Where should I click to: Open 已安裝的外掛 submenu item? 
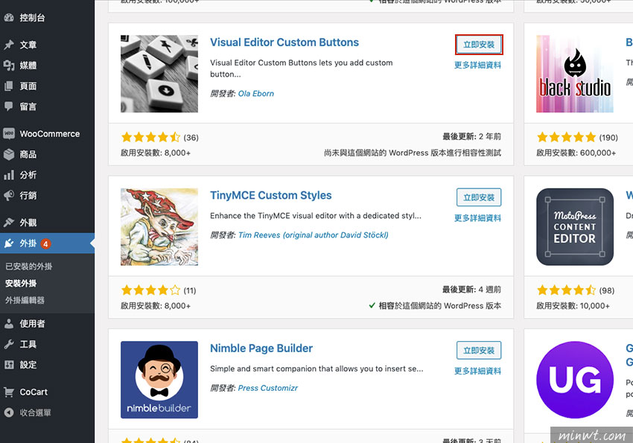click(x=28, y=267)
